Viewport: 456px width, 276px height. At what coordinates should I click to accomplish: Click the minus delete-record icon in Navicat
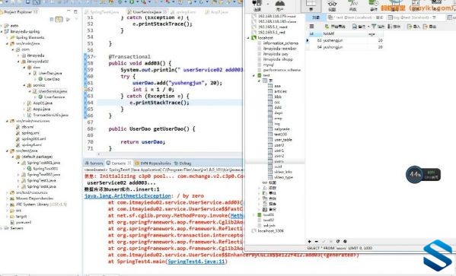point(317,242)
